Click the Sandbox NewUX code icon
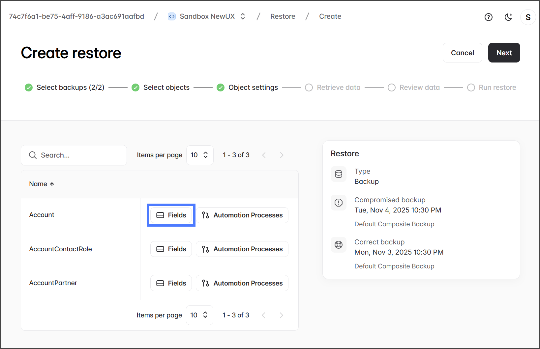This screenshot has height=349, width=540. (x=171, y=16)
